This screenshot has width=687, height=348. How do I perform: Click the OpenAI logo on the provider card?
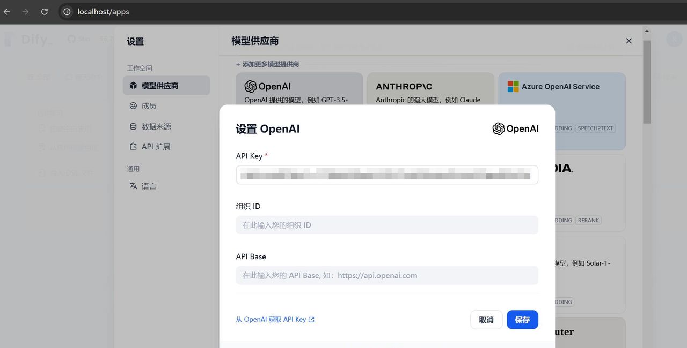tap(250, 86)
